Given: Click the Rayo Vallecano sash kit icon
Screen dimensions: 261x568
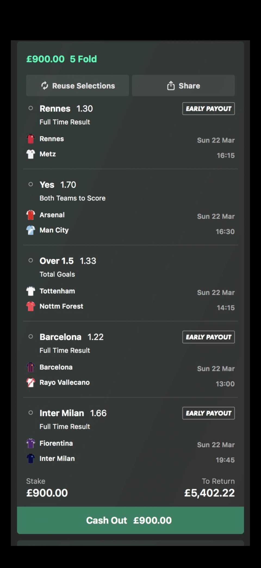Looking at the screenshot, I should pyautogui.click(x=31, y=382).
